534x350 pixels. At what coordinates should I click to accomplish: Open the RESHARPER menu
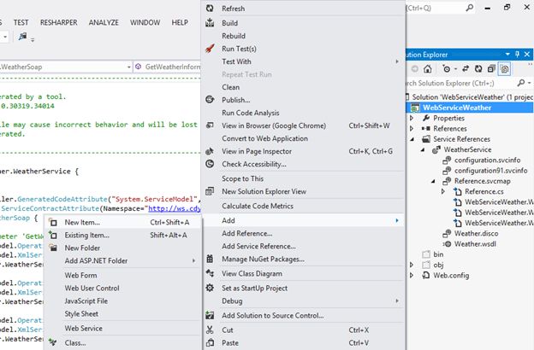click(x=58, y=22)
